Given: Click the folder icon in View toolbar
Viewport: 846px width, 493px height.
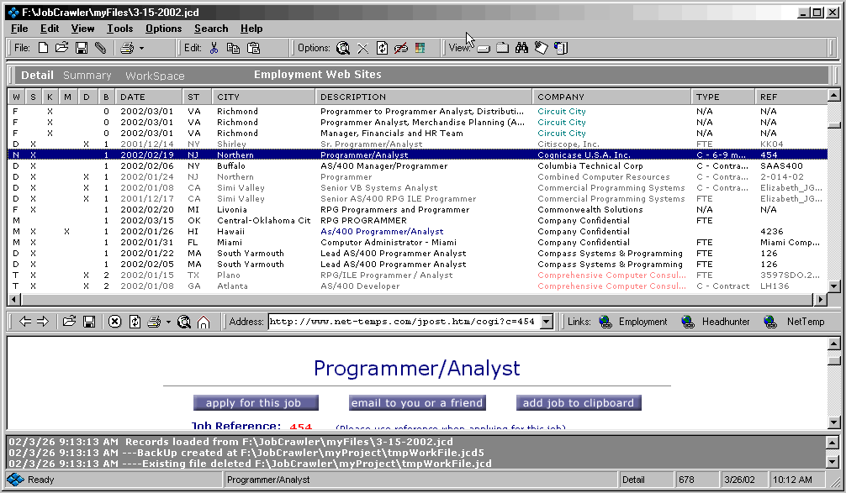Looking at the screenshot, I should tap(502, 48).
